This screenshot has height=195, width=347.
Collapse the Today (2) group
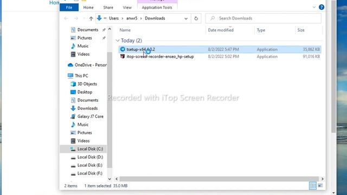click(118, 41)
